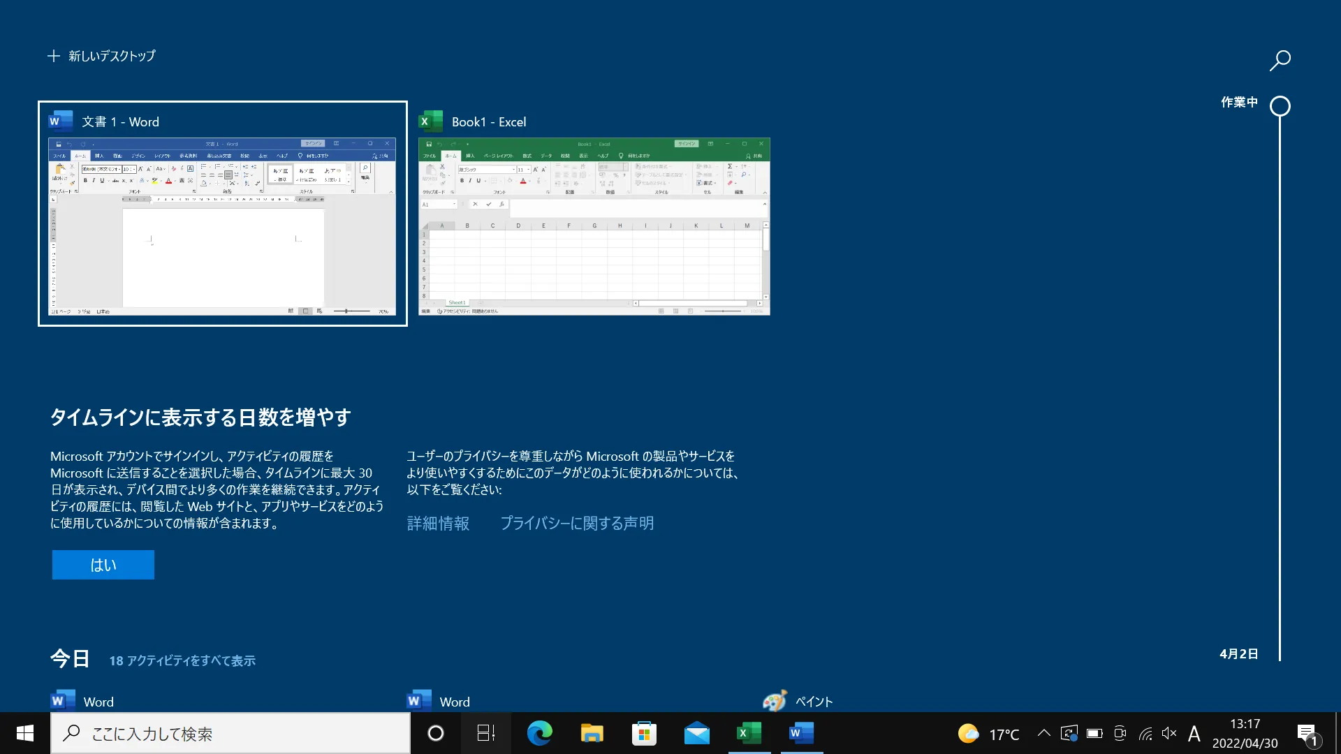The image size is (1341, 754).
Task: Click the Excel thumbnail's Sheet1 tab
Action: point(457,302)
